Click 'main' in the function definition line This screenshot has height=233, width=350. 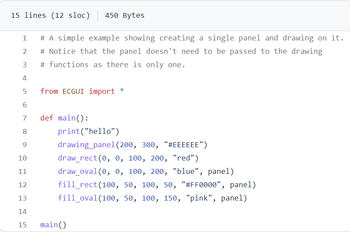click(x=67, y=118)
